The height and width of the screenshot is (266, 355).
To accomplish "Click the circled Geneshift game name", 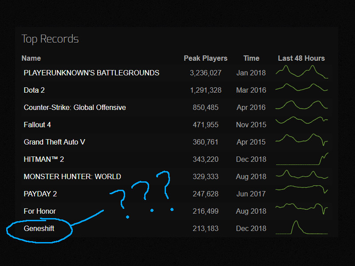I will 39,228.
